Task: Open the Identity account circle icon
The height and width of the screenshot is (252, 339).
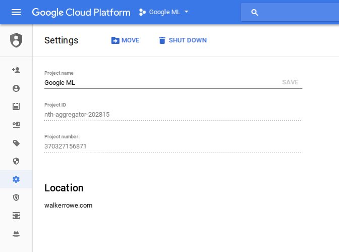Action: pos(16,88)
